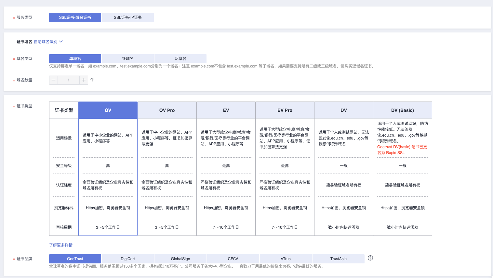Choose CFCA certificate brand
The image size is (493, 278).
[x=233, y=259]
